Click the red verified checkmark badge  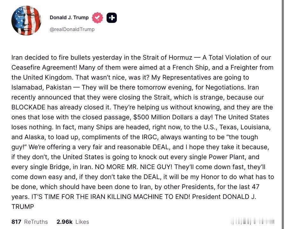pyautogui.click(x=98, y=18)
